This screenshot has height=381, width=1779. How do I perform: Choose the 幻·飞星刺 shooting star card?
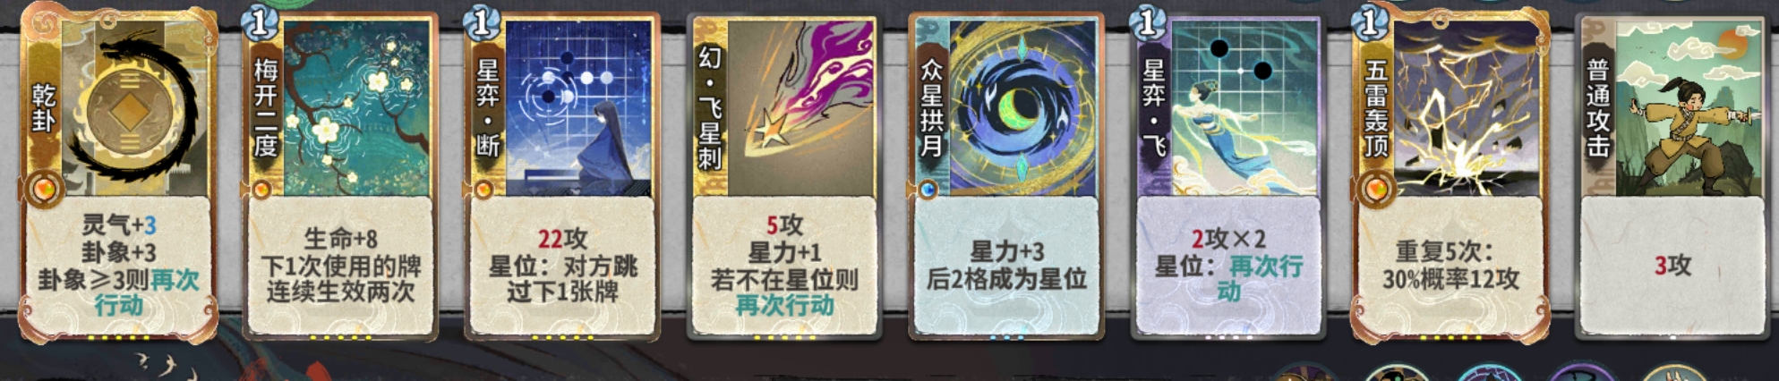(x=784, y=176)
